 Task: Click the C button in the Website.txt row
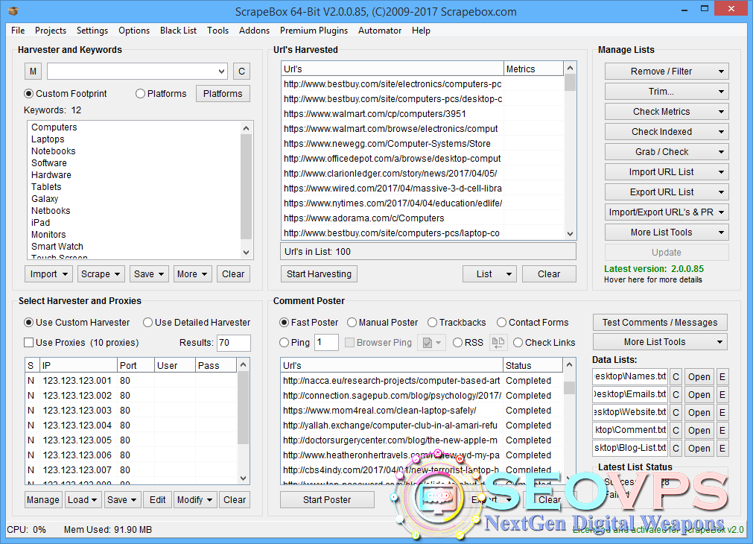(676, 412)
